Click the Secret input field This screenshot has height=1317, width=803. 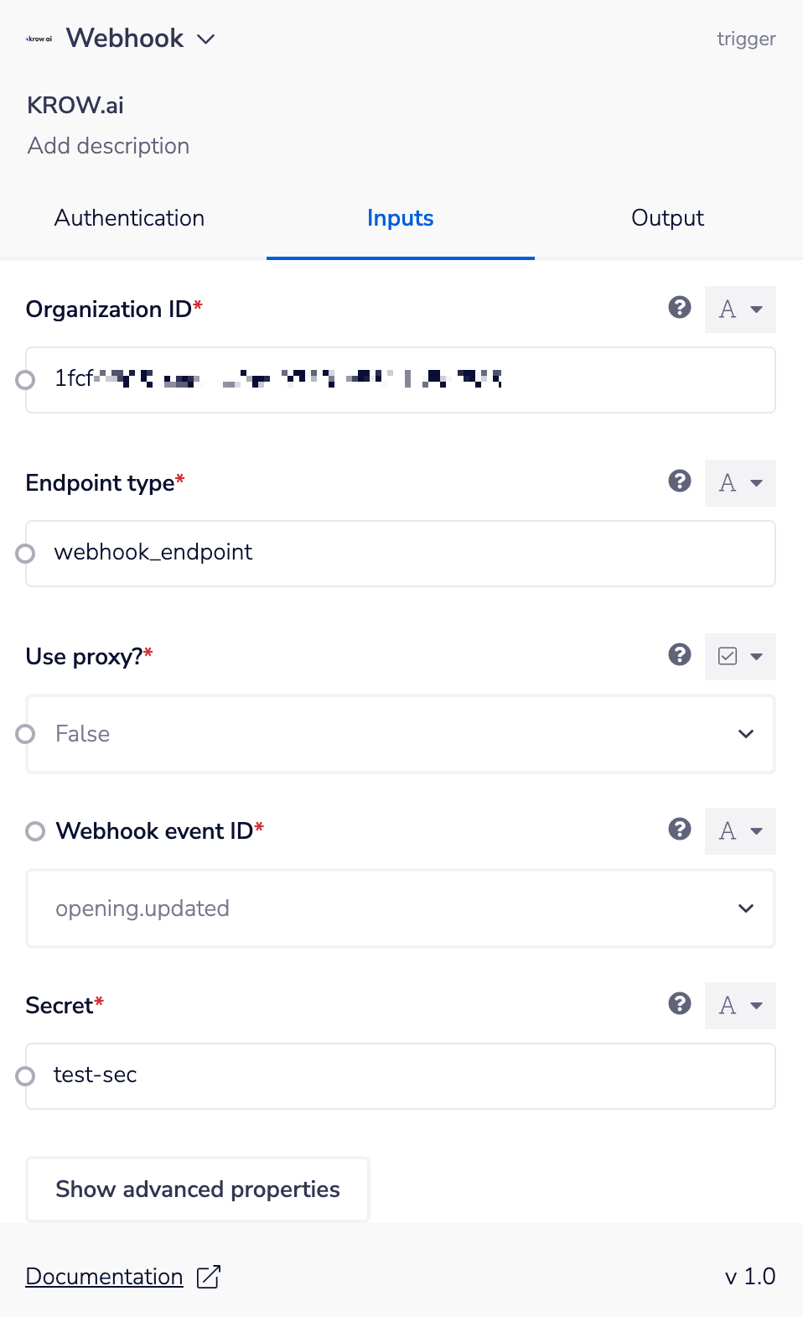click(x=401, y=1076)
